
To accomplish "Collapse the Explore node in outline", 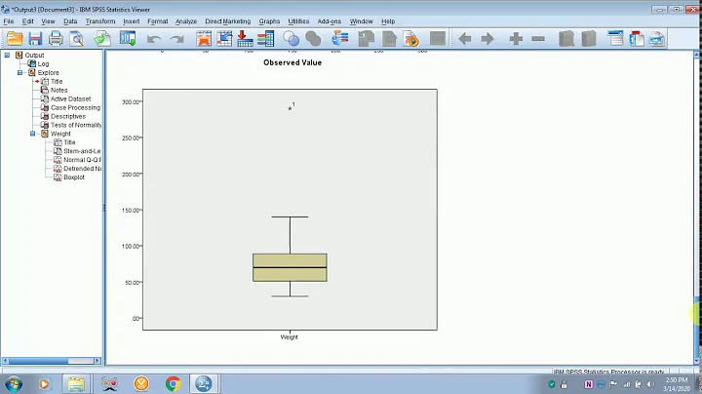I will coord(20,72).
